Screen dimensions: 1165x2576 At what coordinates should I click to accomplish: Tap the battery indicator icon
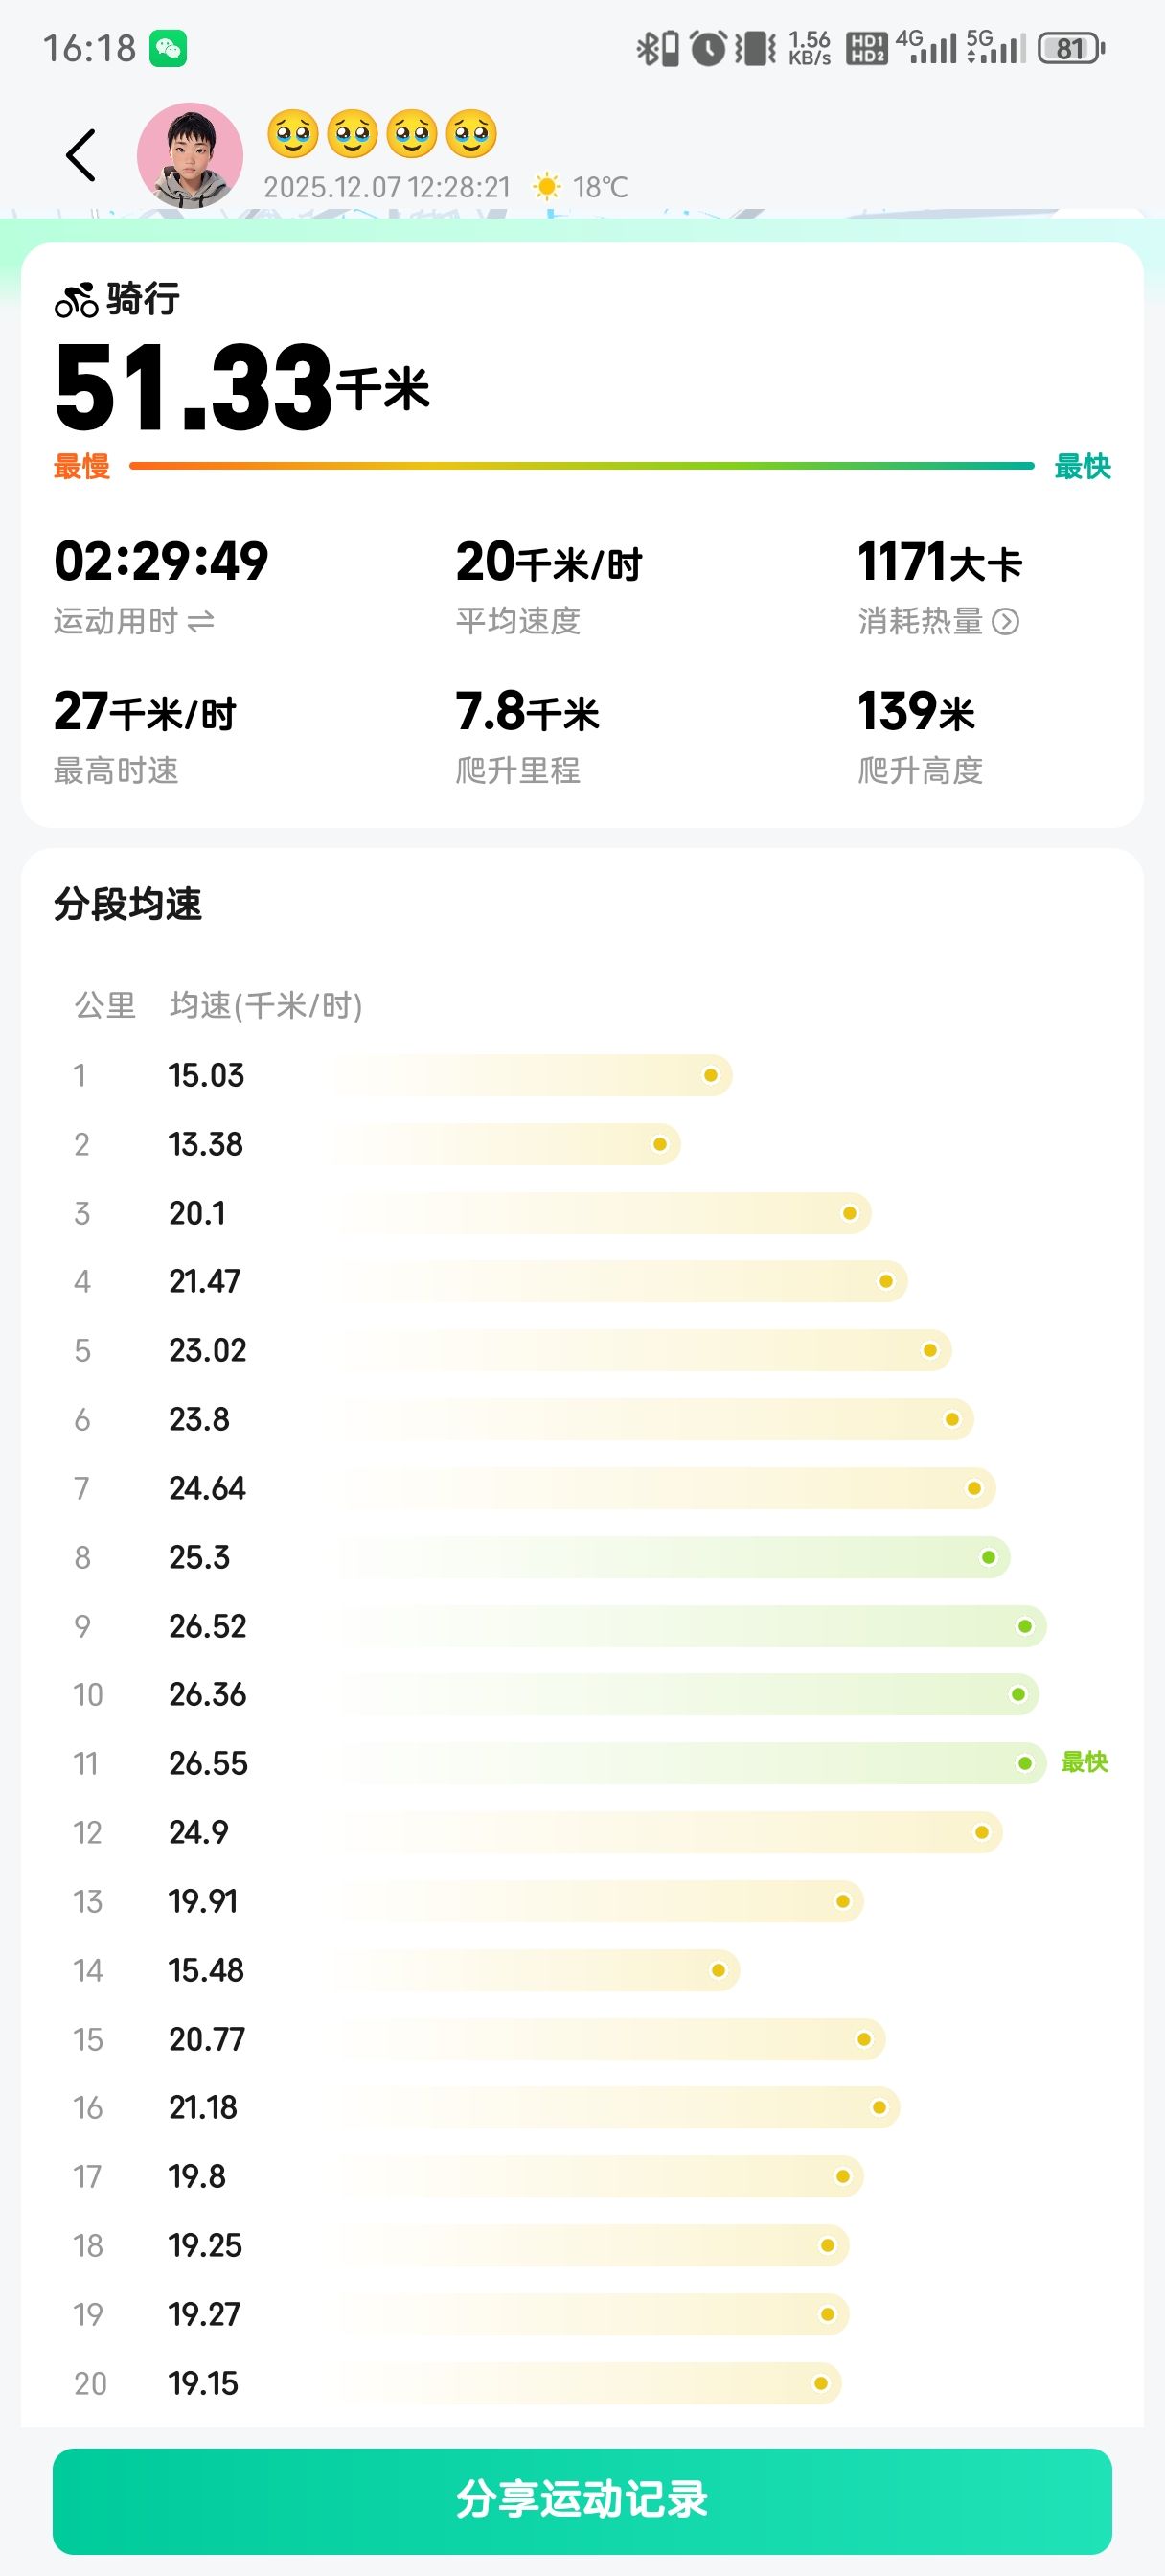coord(1070,48)
